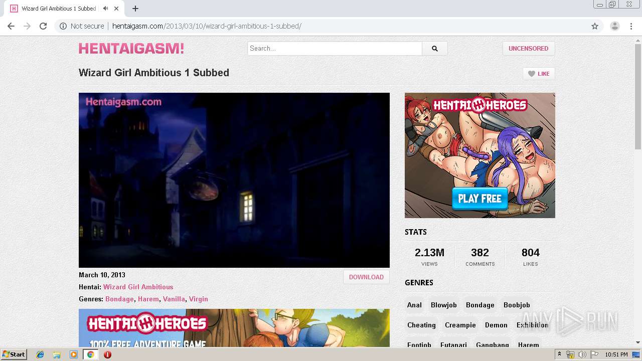Open the Chrome profile avatar menu
The image size is (642, 361).
(x=614, y=26)
